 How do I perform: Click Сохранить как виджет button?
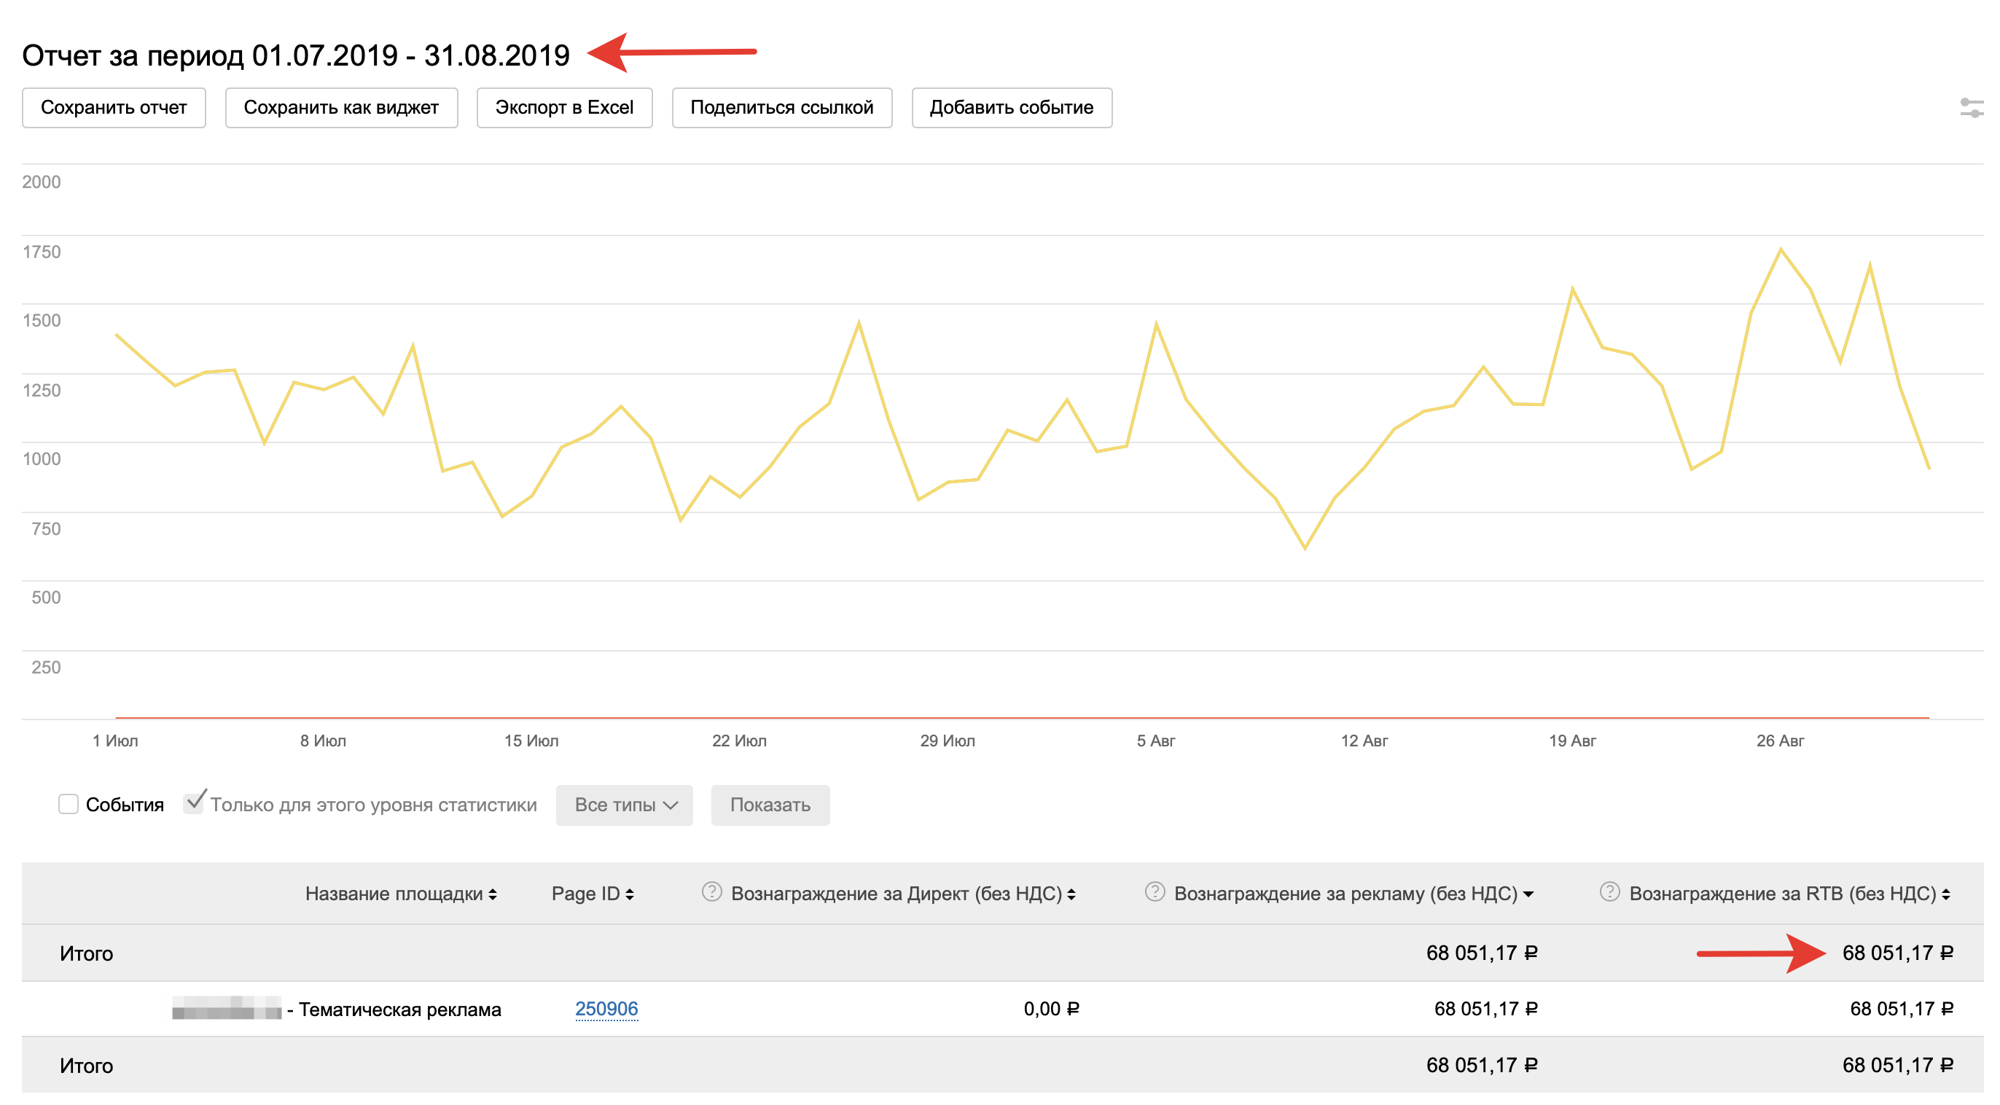(x=341, y=107)
